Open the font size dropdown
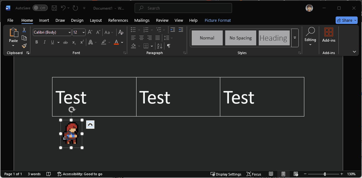The width and height of the screenshot is (362, 178). coord(83,32)
